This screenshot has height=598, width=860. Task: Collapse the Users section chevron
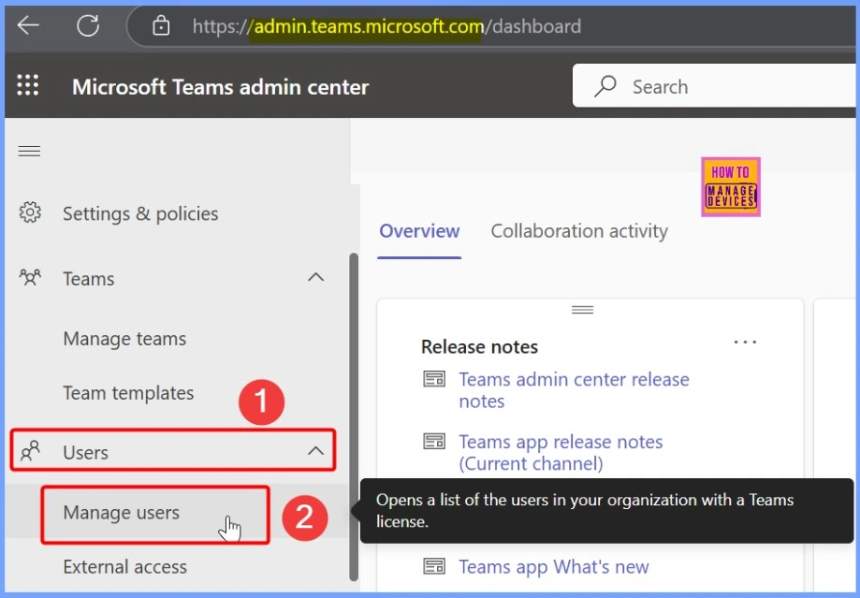pos(316,451)
